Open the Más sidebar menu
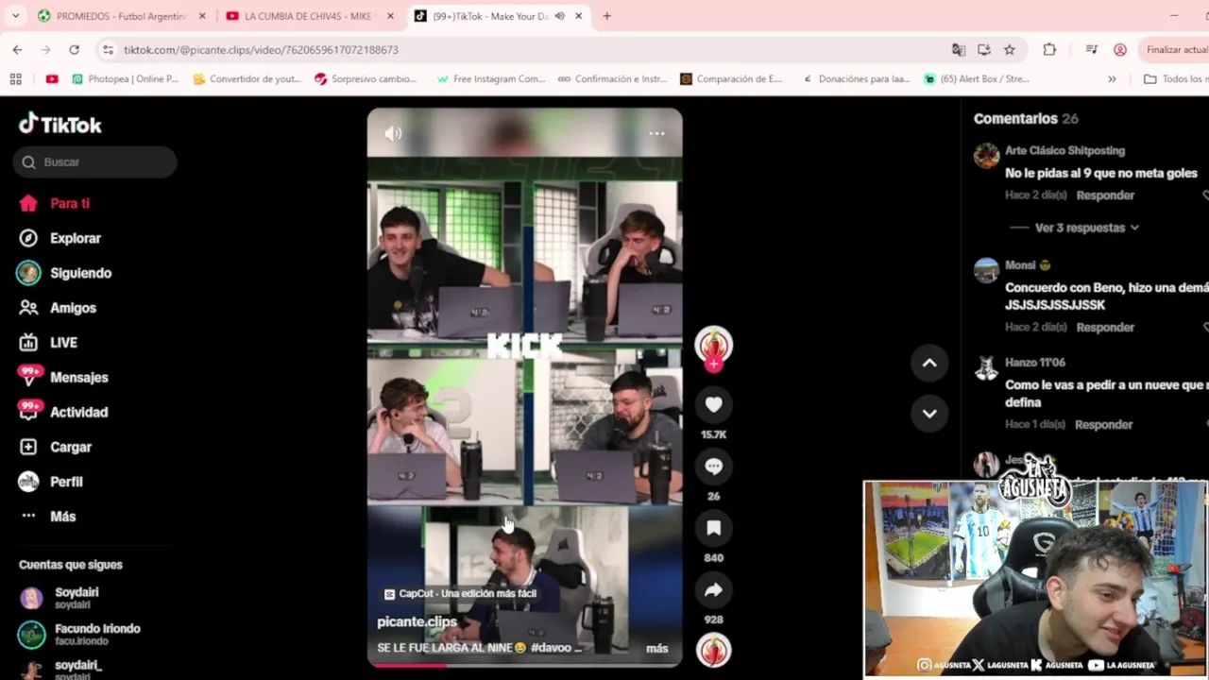Screen dimensions: 1209x680 [48, 517]
